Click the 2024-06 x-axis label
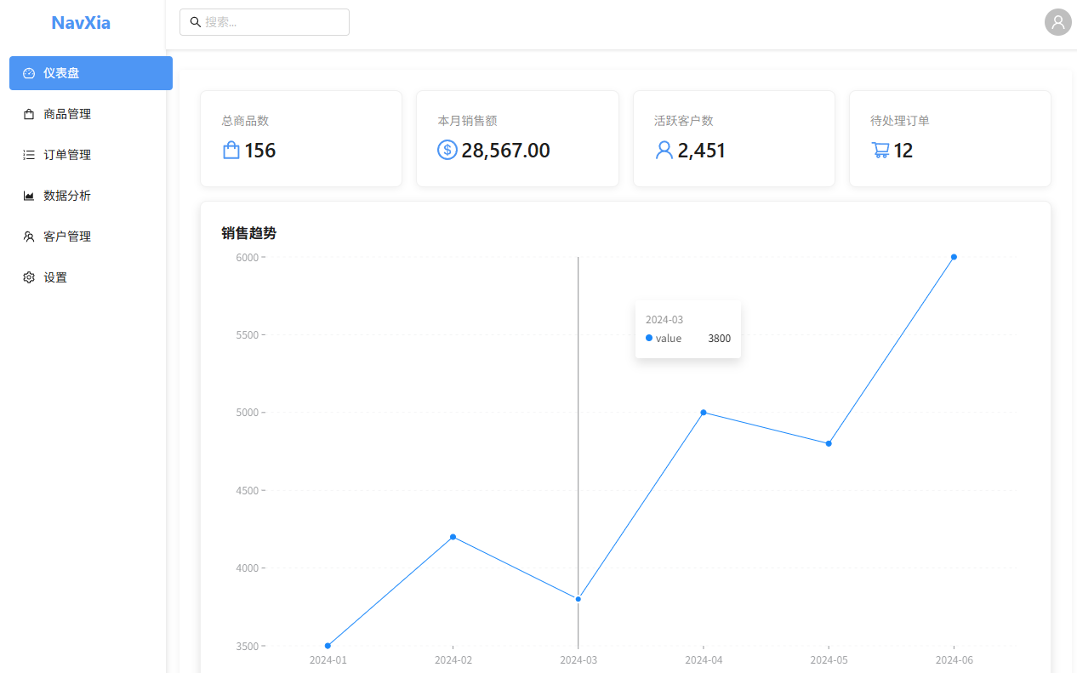The image size is (1077, 673). (x=954, y=659)
